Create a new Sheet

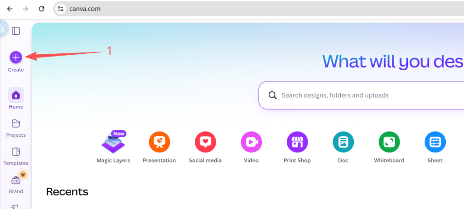pyautogui.click(x=435, y=147)
